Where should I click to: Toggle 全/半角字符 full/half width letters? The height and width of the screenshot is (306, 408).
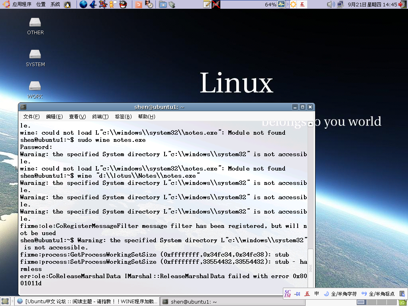click(340, 294)
